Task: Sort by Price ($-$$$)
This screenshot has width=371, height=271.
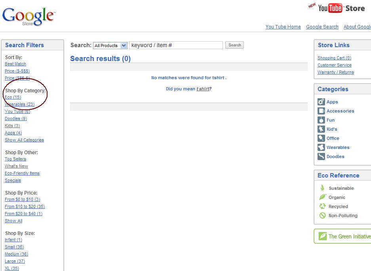Action: (17, 71)
